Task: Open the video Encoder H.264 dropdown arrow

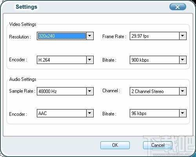Action: [90, 60]
